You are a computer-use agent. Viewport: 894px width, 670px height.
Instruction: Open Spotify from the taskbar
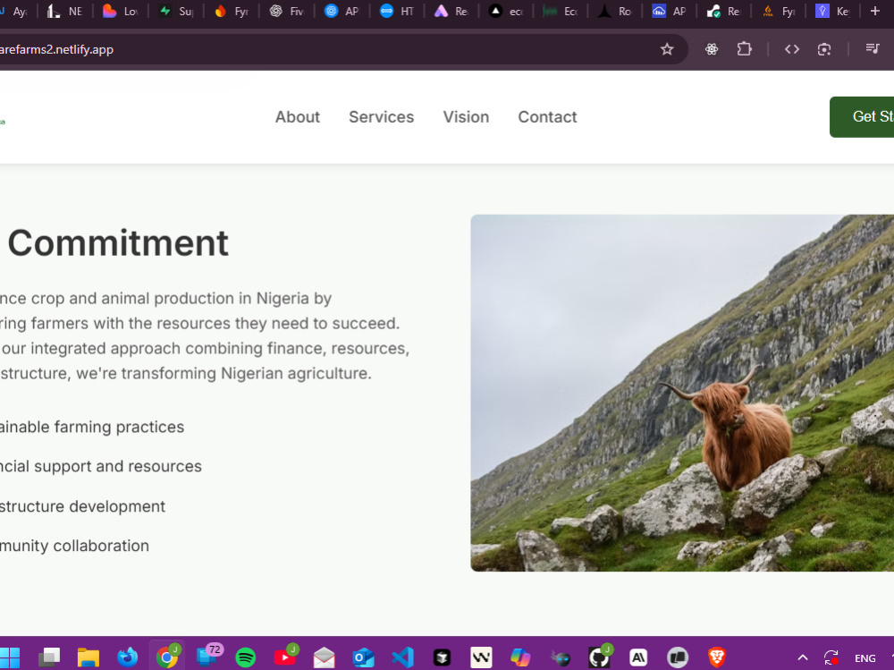click(x=246, y=657)
